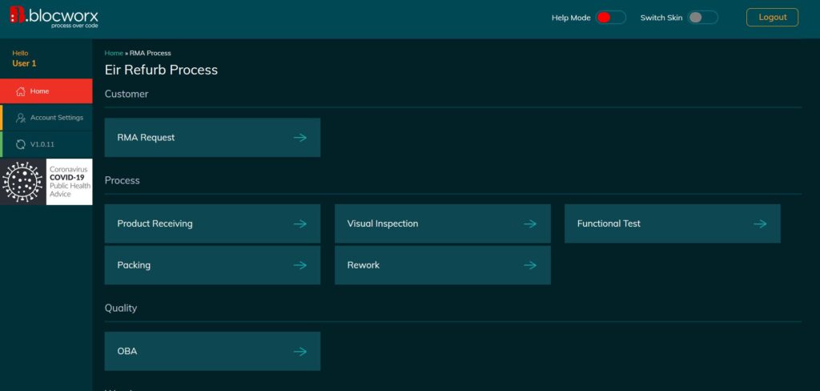
Task: Open the Functional Test tile
Action: pyautogui.click(x=673, y=224)
